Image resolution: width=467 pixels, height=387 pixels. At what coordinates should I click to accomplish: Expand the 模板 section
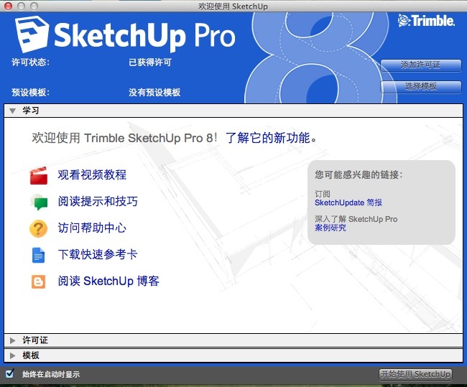tap(233, 355)
